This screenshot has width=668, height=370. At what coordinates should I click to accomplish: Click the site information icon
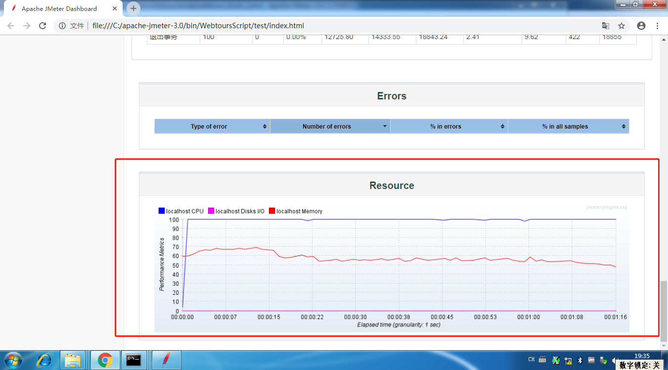(63, 26)
